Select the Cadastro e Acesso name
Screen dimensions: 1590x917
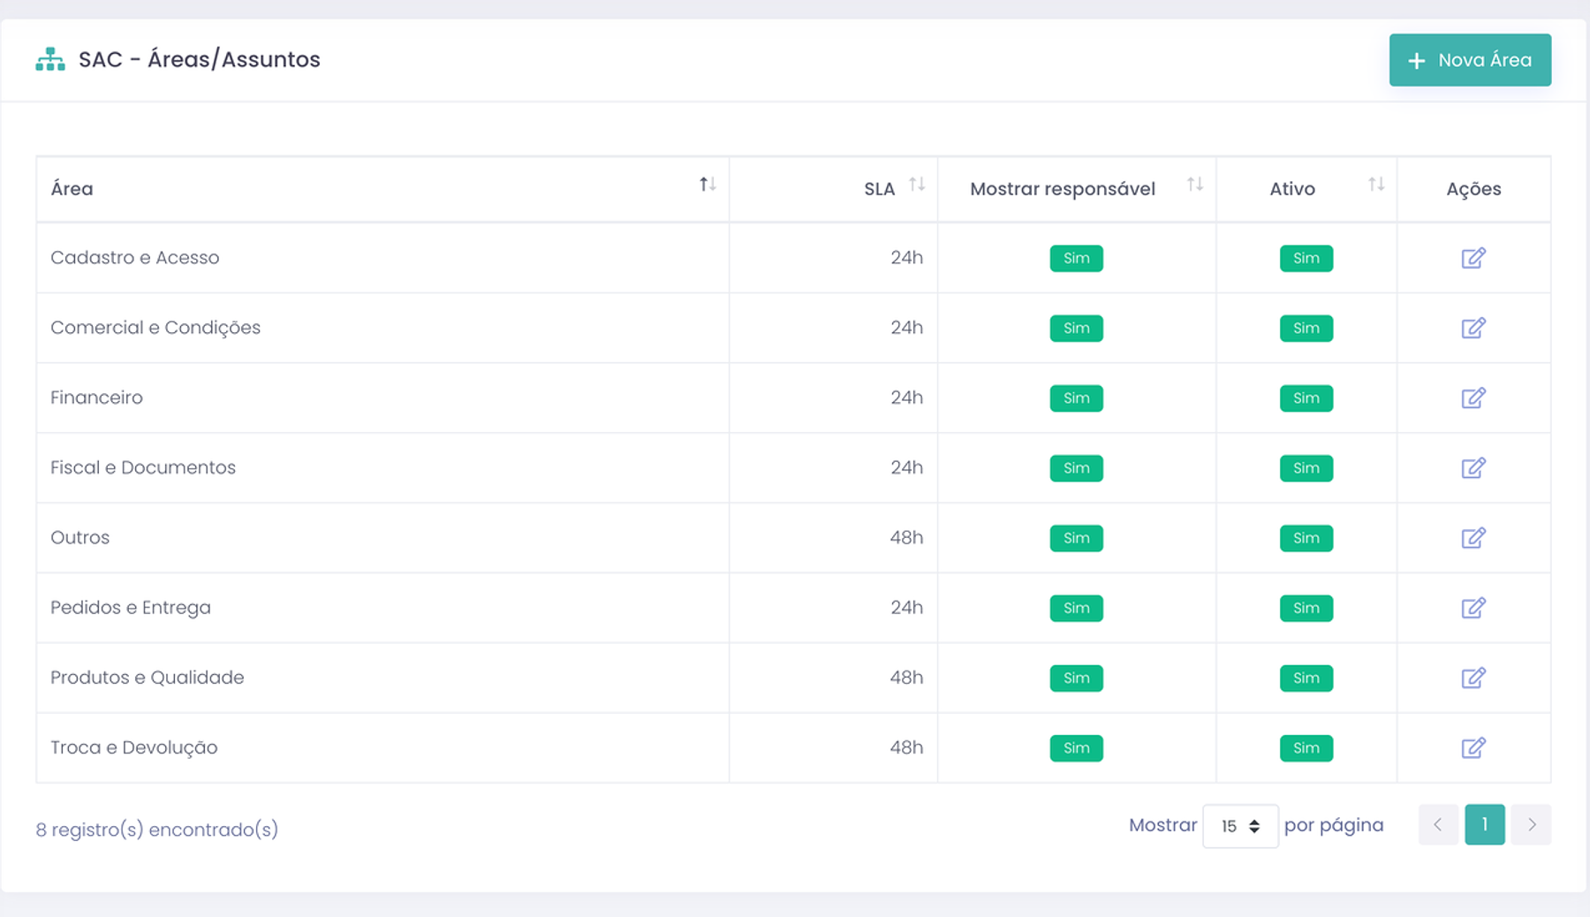tap(134, 257)
